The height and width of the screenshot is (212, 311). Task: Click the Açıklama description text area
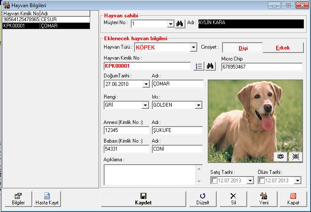click(150, 175)
